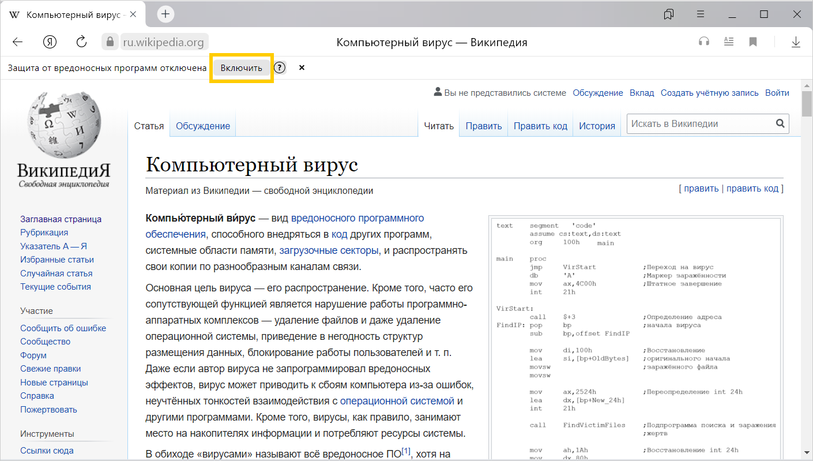Click the back arrow navigation icon
813x461 pixels.
17,42
